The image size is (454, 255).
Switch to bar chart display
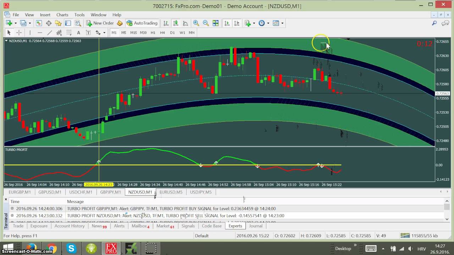[x=166, y=23]
